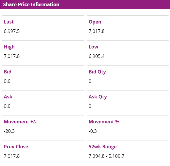Viewport: 170px width, 166px height.
Task: Click the High value 7,017.8
Action: 12,56
